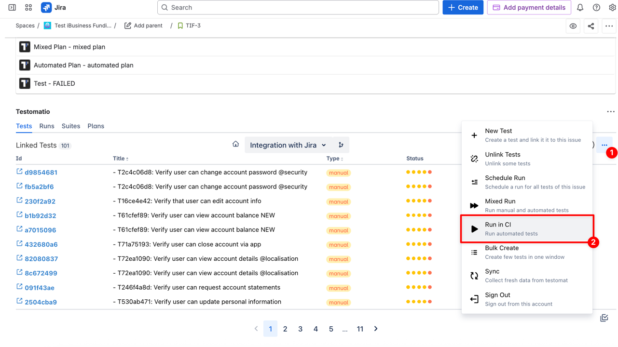This screenshot has width=618, height=347.
Task: Click into the Jira search field
Action: click(298, 8)
